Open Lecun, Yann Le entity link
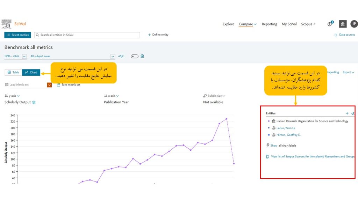 (x=286, y=128)
